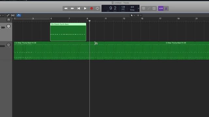Select the 70s Classic Synth Bass region
The width and height of the screenshot is (209, 117).
tap(68, 32)
